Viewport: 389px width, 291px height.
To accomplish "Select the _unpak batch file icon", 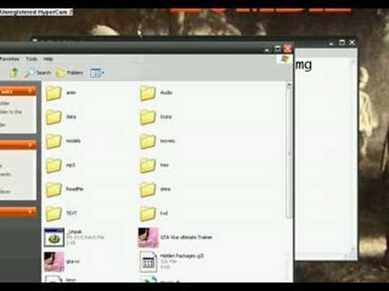I will tap(54, 238).
